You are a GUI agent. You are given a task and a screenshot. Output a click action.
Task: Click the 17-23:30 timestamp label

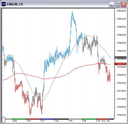coord(103,121)
